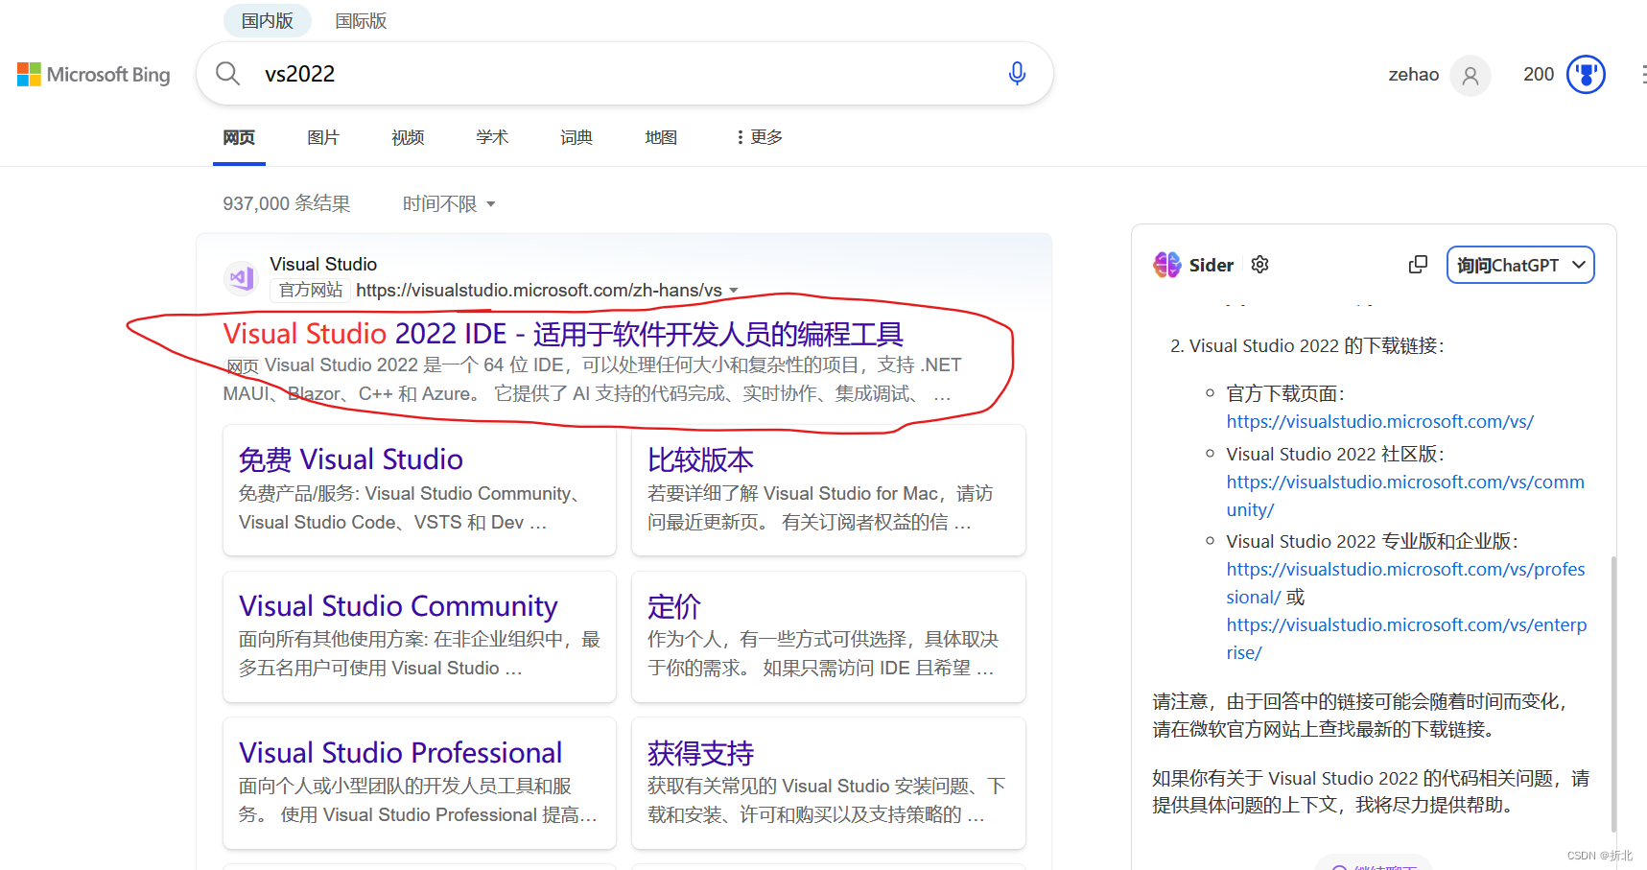Open the 免费 Visual Studio link
This screenshot has height=870, width=1647.
pos(351,459)
